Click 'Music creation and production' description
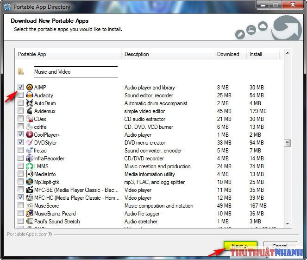 [157, 166]
